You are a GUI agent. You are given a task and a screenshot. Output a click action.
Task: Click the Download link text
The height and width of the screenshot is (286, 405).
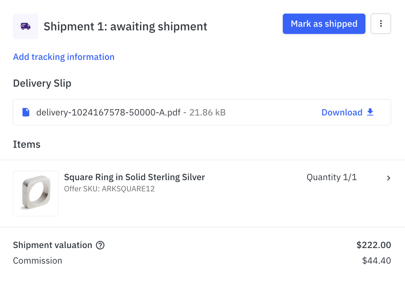click(x=342, y=112)
